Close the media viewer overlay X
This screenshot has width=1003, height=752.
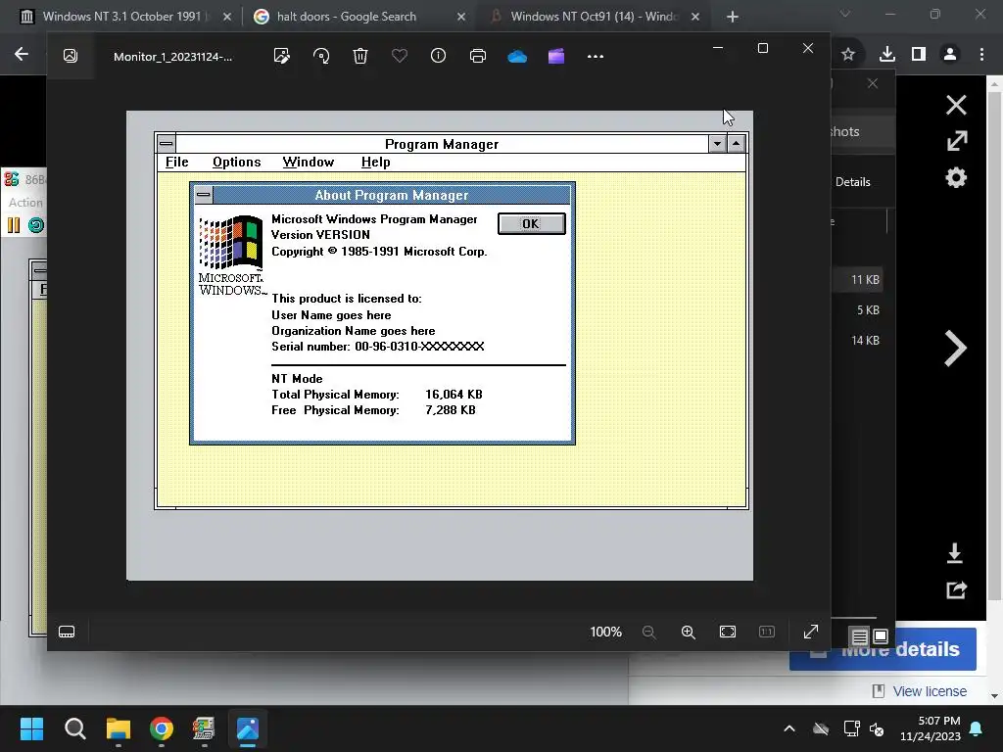[956, 105]
